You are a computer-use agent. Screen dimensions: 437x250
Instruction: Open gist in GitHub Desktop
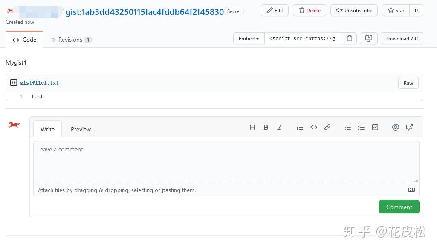click(369, 38)
